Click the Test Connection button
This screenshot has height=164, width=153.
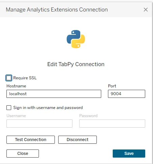coord(30,140)
